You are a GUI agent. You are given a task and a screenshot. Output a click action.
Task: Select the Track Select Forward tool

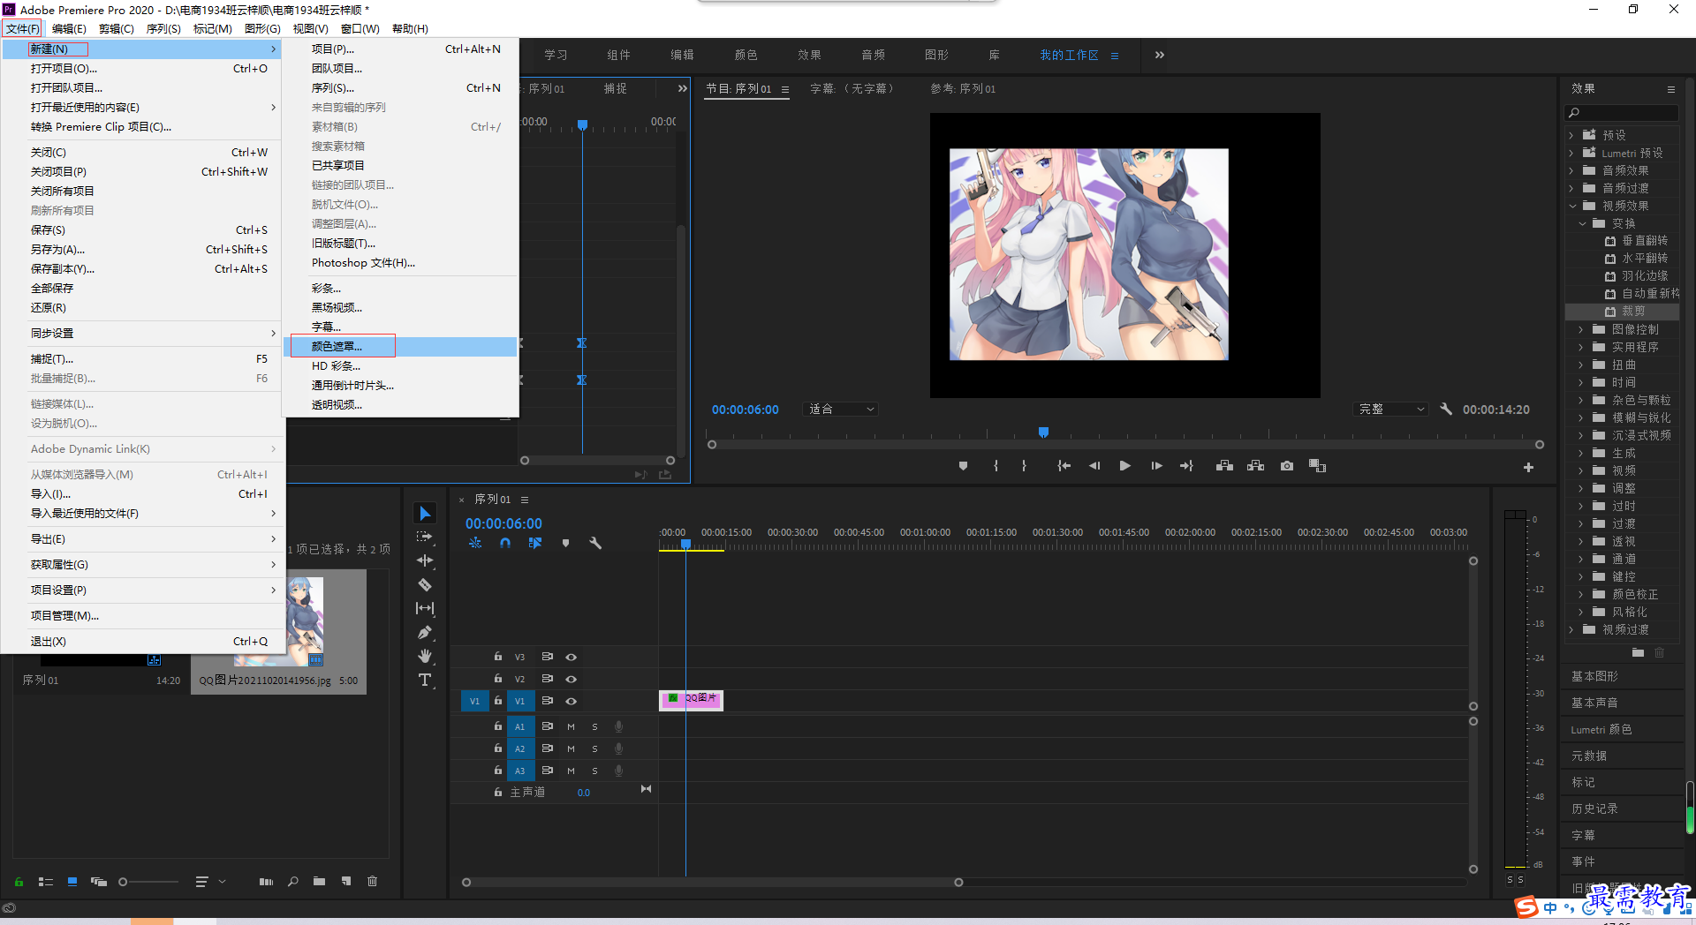(x=425, y=537)
